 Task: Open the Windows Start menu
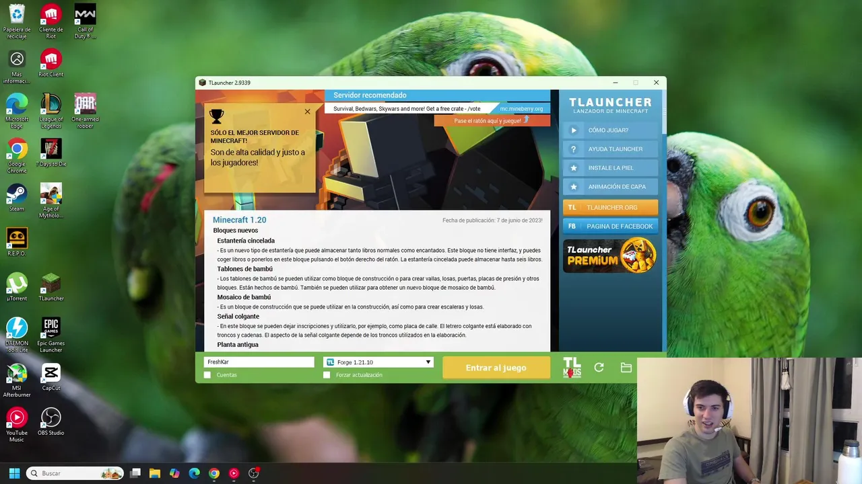[x=14, y=473]
